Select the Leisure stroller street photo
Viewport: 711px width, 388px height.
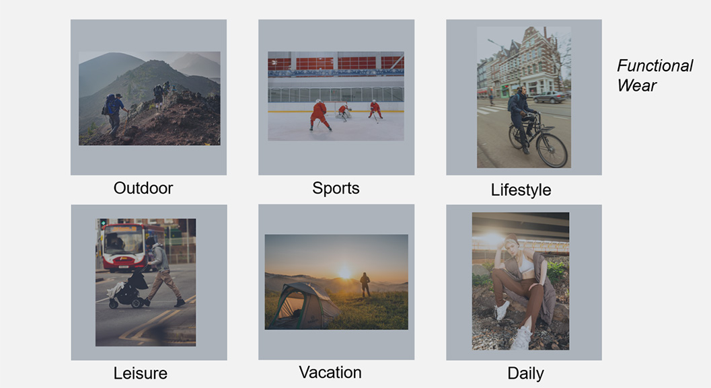(145, 282)
